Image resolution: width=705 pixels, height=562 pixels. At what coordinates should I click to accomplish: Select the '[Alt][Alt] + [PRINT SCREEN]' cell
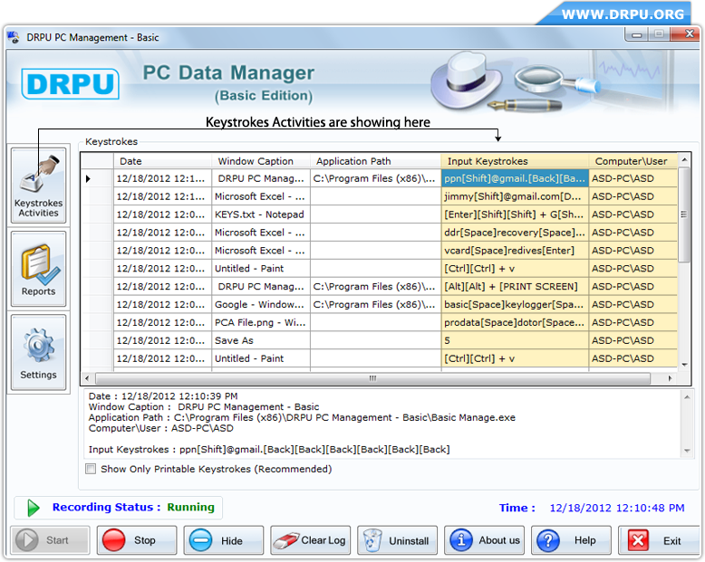[515, 286]
